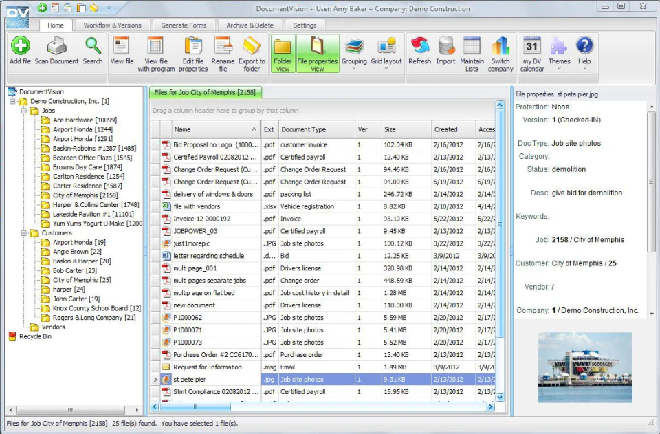Switch to Workflow & Versions tab
Image resolution: width=660 pixels, height=434 pixels.
click(x=112, y=25)
